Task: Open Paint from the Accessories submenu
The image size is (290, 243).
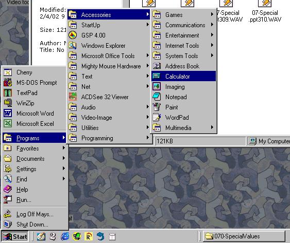Action: click(x=183, y=107)
